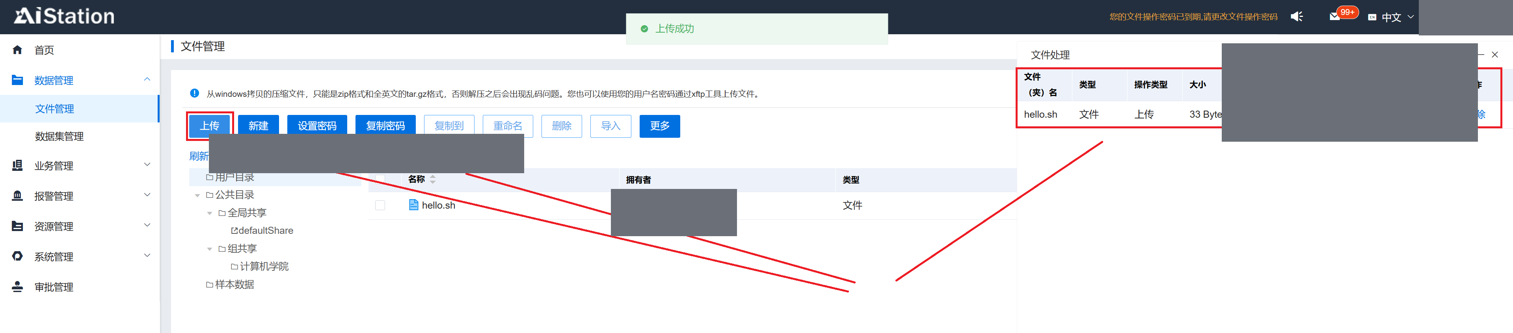
Task: Click the green success icon in 上传成功 toast
Action: (x=644, y=29)
